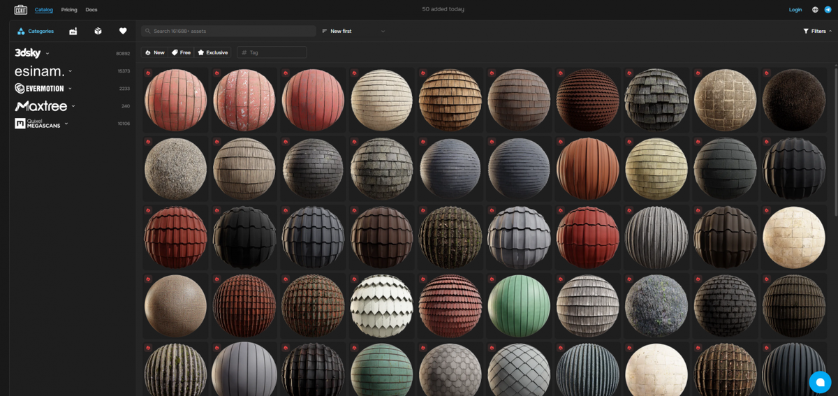Viewport: 838px width, 396px height.
Task: Open the CGKIT logo home link
Action: (x=20, y=10)
